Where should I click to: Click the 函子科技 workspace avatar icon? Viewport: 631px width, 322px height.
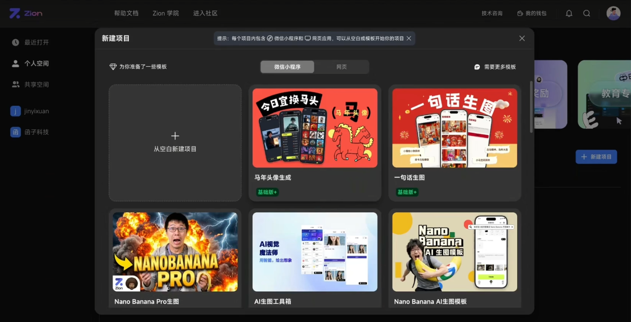[x=15, y=132]
